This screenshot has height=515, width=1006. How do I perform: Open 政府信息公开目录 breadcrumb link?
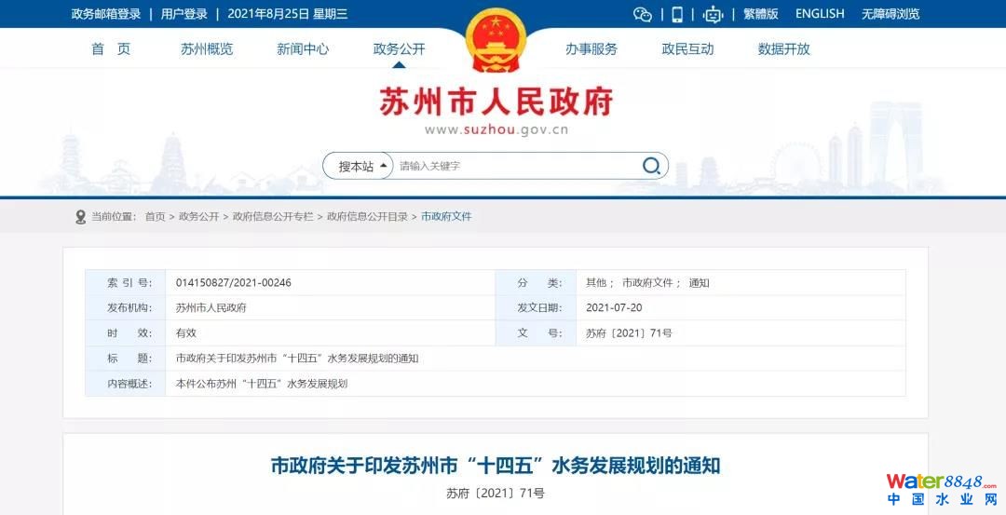coord(367,216)
